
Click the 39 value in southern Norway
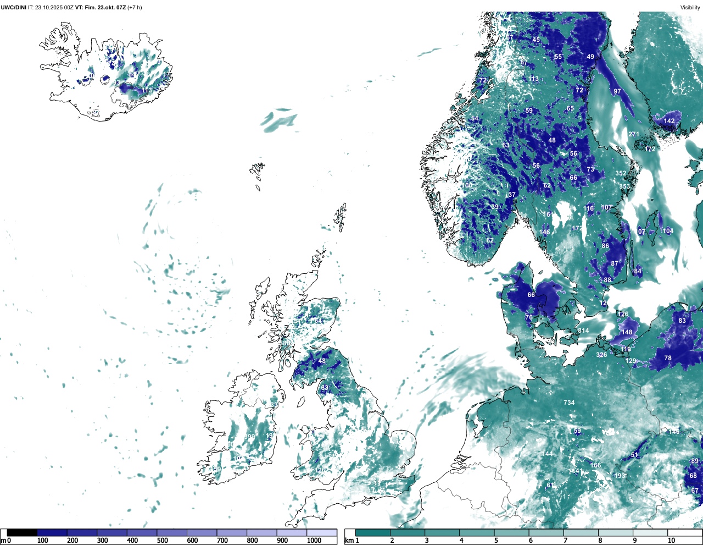pyautogui.click(x=495, y=207)
